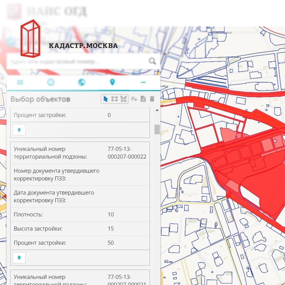
Task: Click the Кадастр.Москва logo
Action: point(69,39)
